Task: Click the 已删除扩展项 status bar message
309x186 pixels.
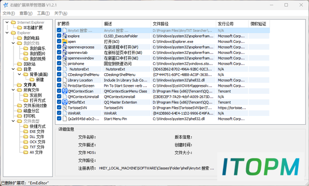Action: (x=25, y=183)
